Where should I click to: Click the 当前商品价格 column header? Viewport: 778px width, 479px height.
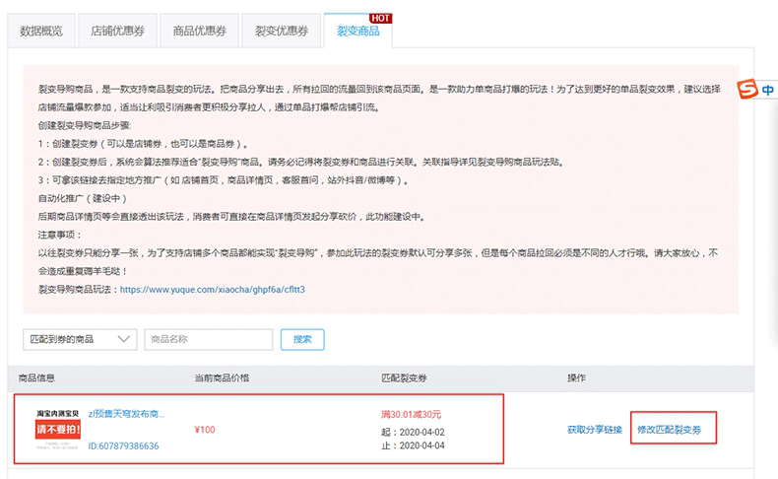tap(223, 377)
